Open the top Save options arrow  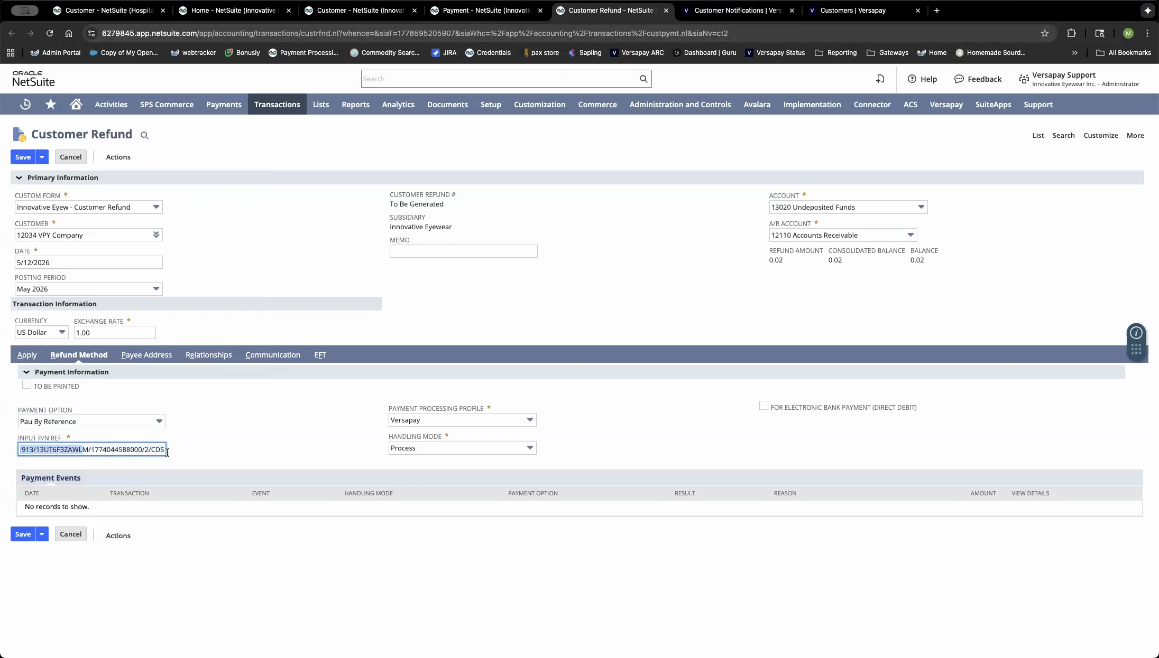pyautogui.click(x=42, y=157)
